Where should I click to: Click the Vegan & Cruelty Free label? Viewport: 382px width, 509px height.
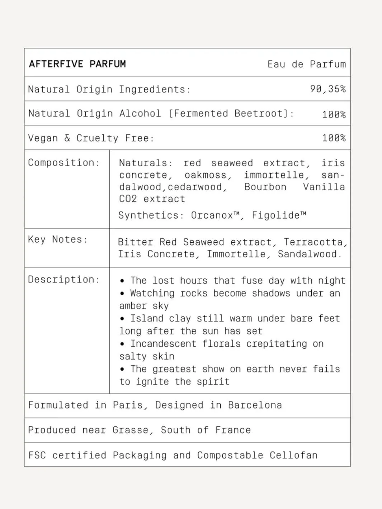(x=91, y=138)
